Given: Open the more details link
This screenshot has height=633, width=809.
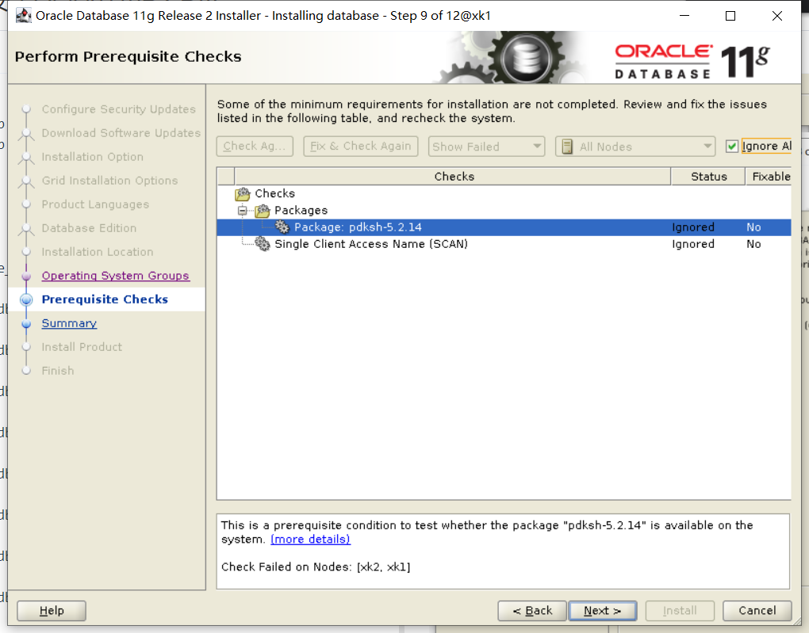Looking at the screenshot, I should click(x=311, y=540).
